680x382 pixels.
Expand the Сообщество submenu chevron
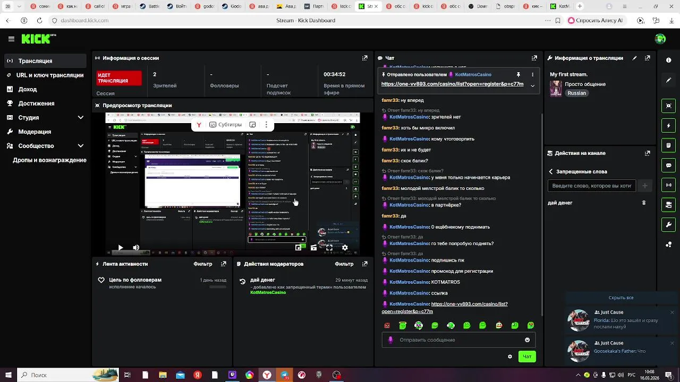(x=81, y=145)
